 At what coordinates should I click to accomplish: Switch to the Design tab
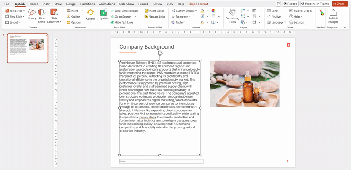(x=71, y=4)
